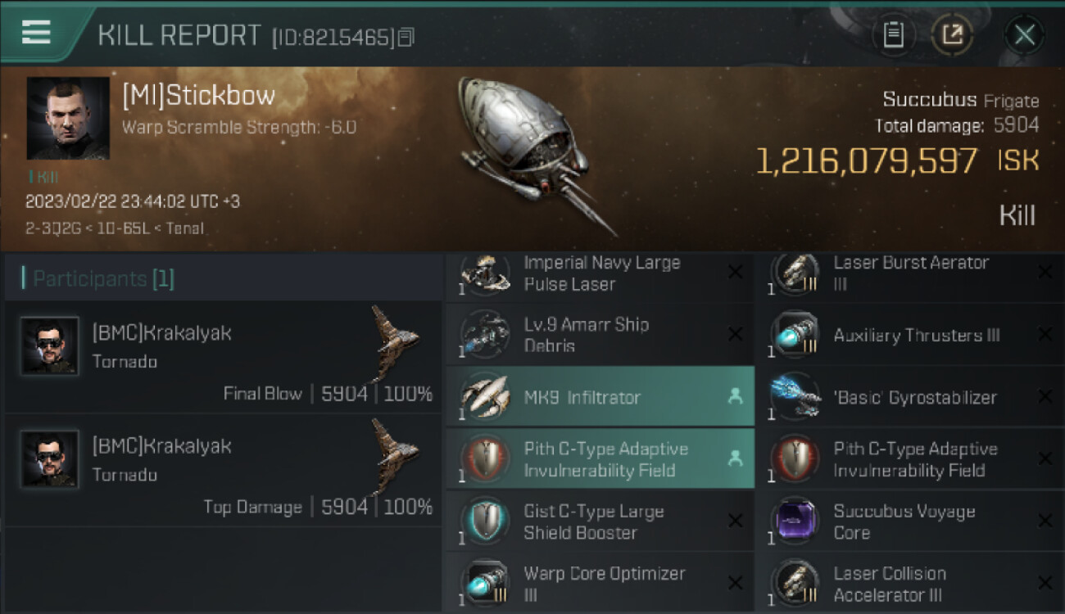
Task: Open the hamburger menu icon
Action: click(36, 33)
